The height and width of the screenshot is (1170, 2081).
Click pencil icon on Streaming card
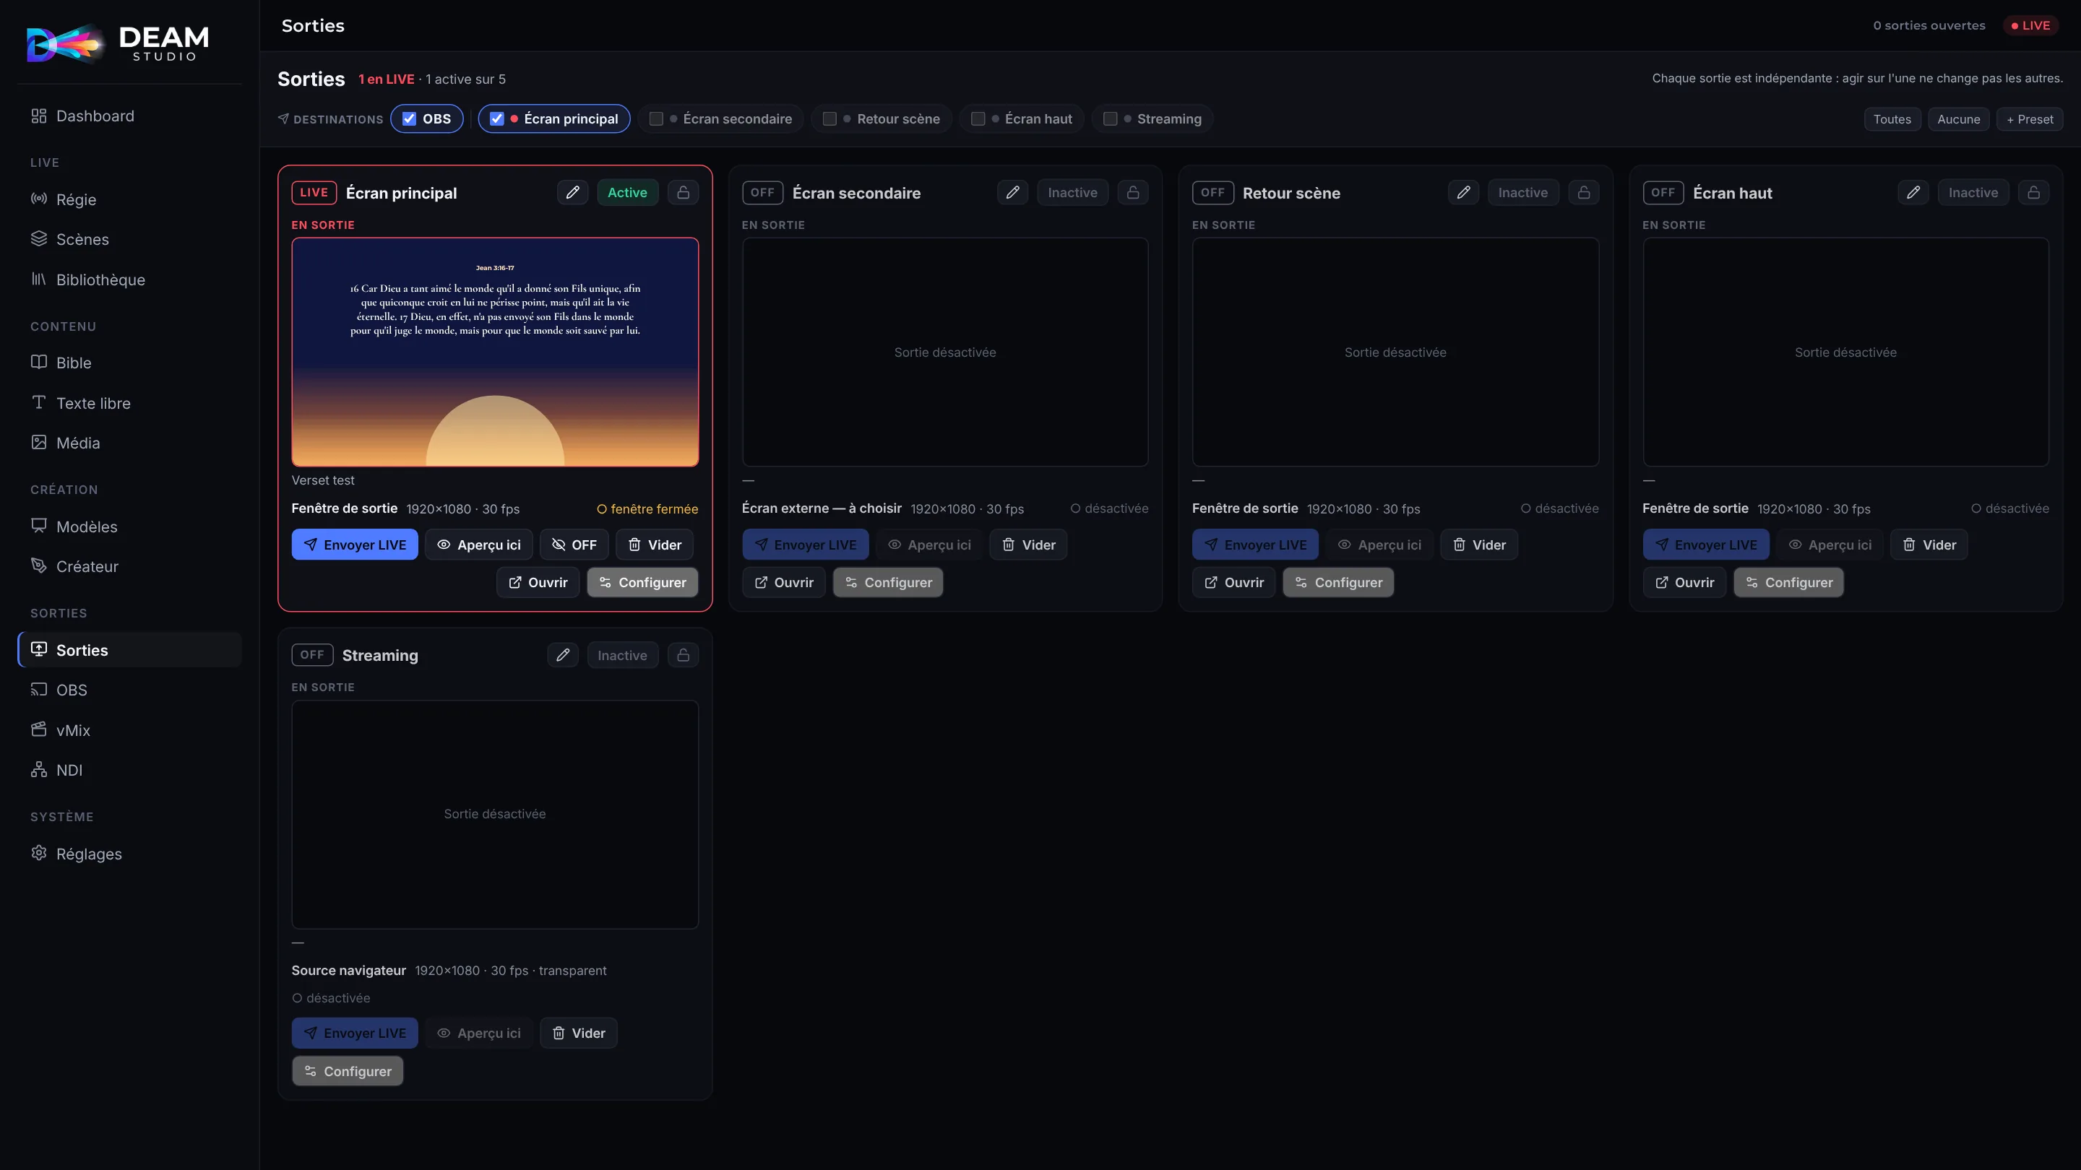(562, 655)
